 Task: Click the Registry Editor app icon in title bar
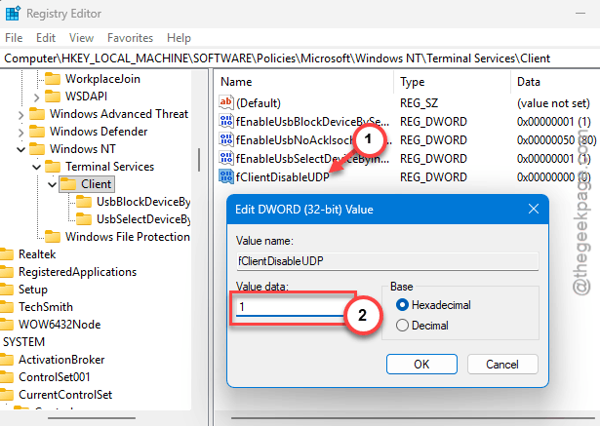[13, 14]
